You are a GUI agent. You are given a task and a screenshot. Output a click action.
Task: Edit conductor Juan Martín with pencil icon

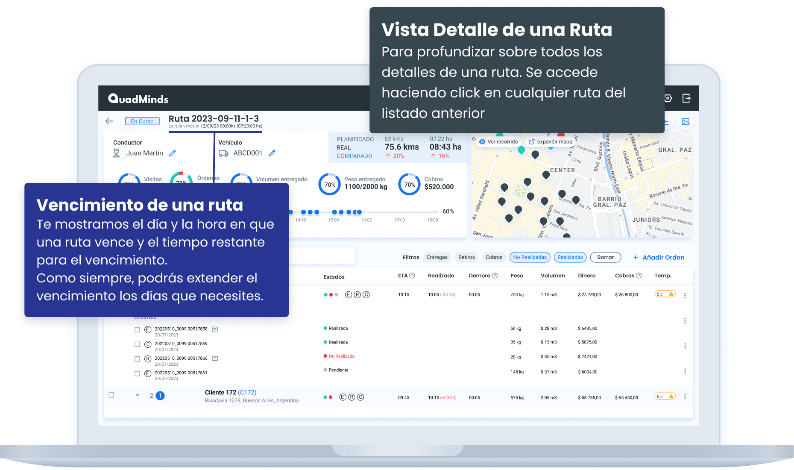(x=173, y=153)
